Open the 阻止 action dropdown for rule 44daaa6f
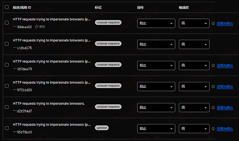Screen dimensions: 239x141 [156, 23]
